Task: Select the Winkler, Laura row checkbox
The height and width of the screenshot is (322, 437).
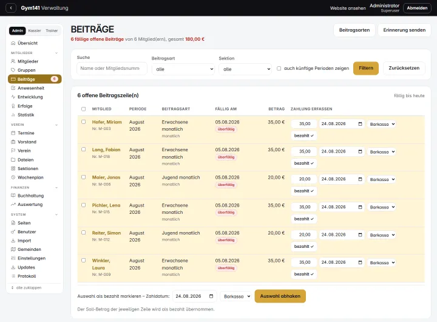Action: [83, 261]
